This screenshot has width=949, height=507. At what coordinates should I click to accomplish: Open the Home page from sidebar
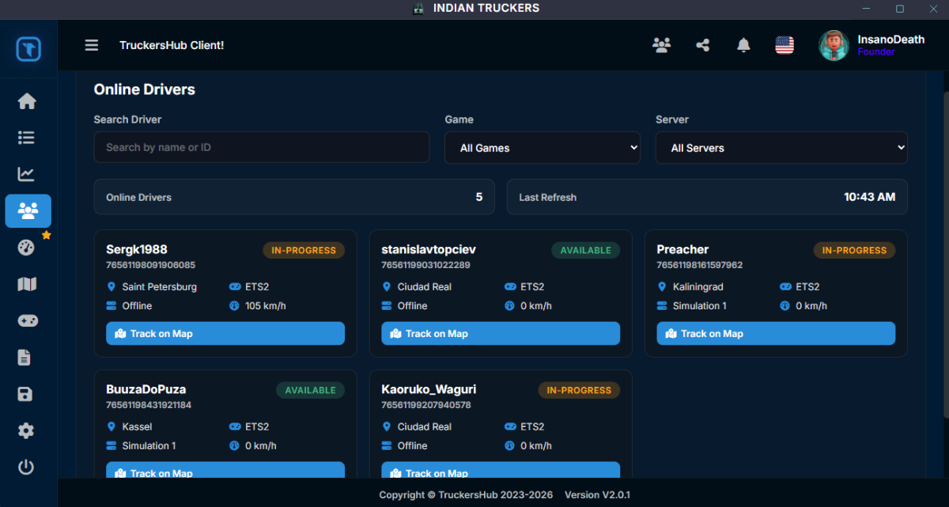point(27,101)
